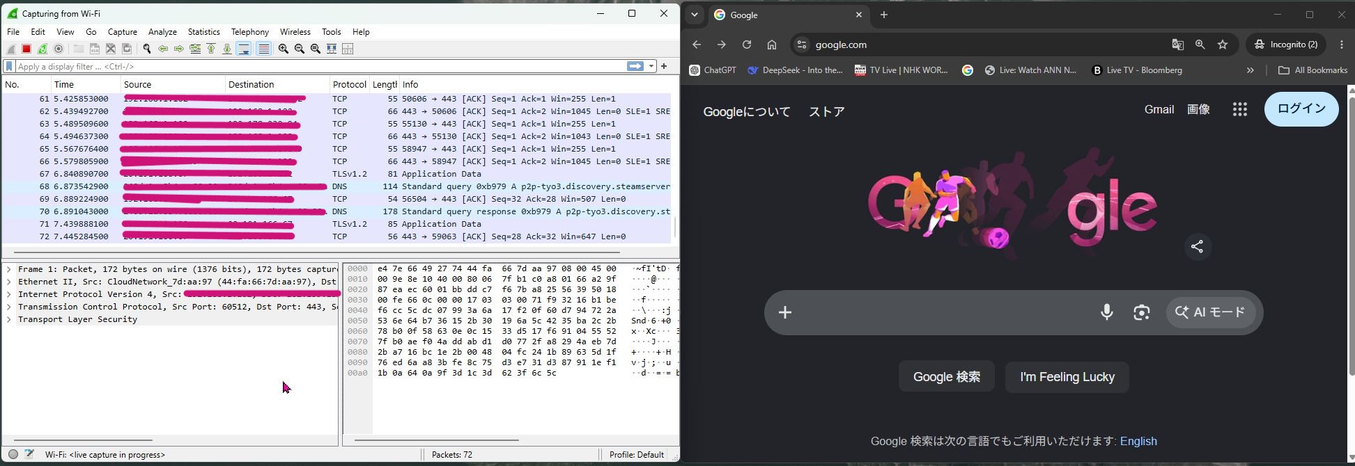Click Reload capture file toolbar icon
Viewport: 1355px width, 466px height.
pyautogui.click(x=127, y=49)
